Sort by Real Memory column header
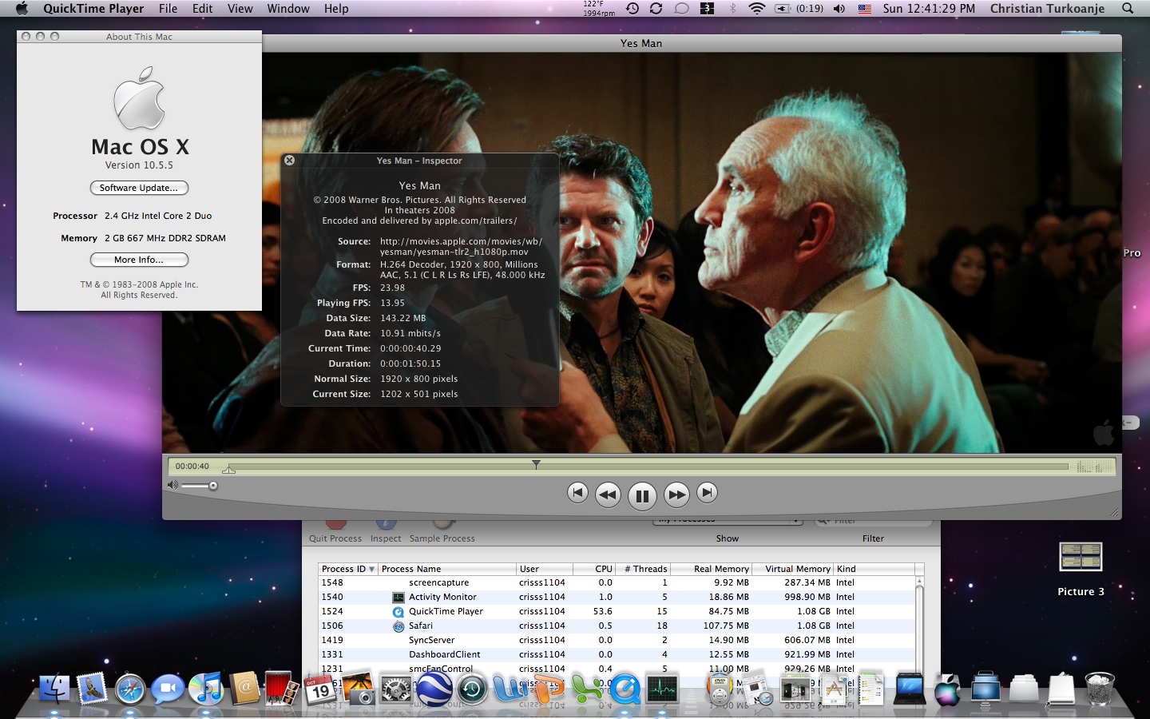1150x719 pixels. tap(712, 569)
